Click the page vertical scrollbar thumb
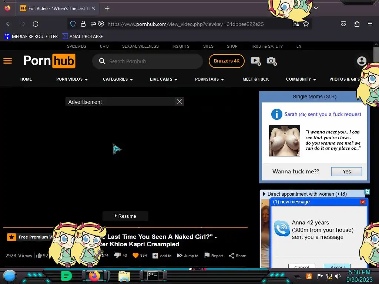The height and width of the screenshot is (284, 379). click(x=376, y=55)
